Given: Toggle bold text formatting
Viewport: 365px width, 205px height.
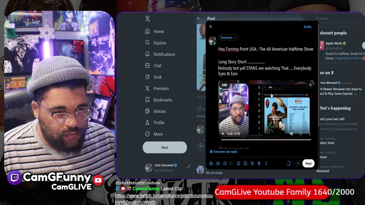Looking at the screenshot, I should (259, 163).
